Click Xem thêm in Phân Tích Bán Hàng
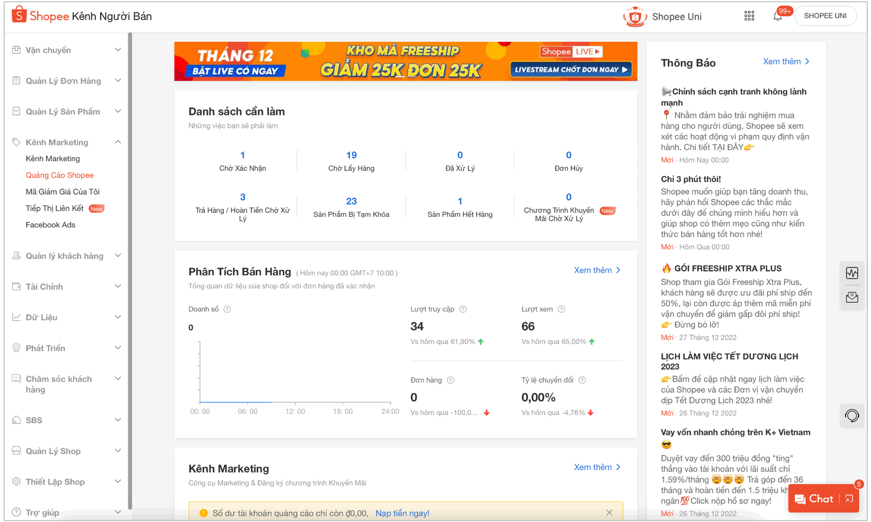The image size is (871, 522). pyautogui.click(x=594, y=270)
